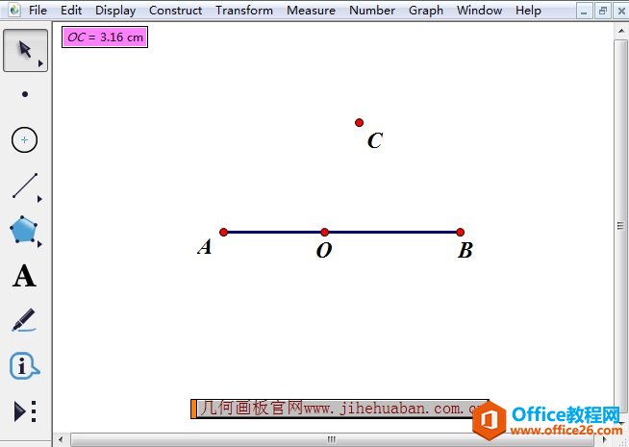Open the File menu

(38, 10)
